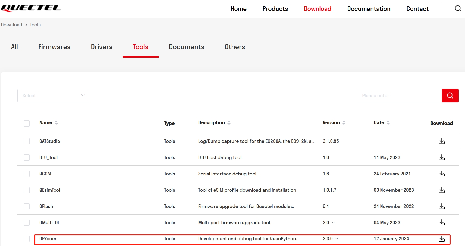Click the Quectel logo
The height and width of the screenshot is (246, 465).
coord(31,8)
